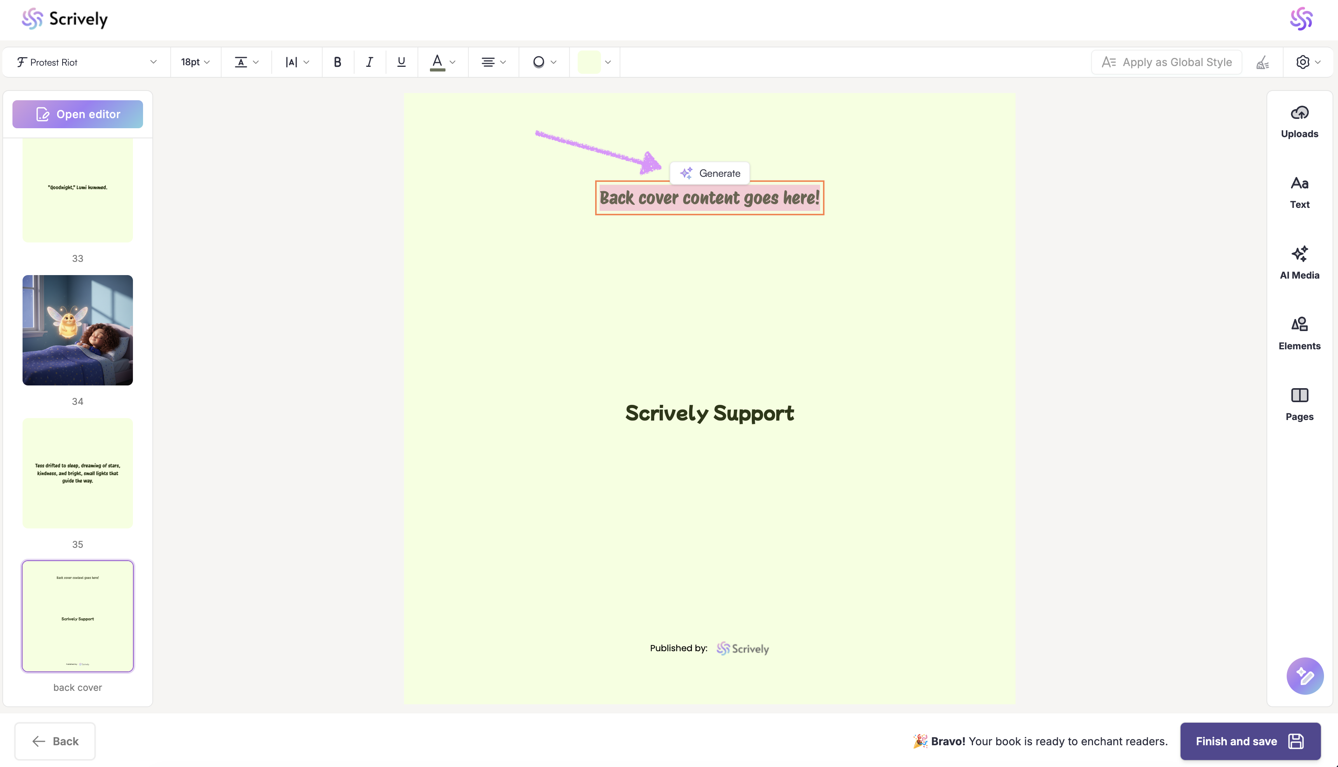
Task: Click Finish and save
Action: [x=1249, y=741]
